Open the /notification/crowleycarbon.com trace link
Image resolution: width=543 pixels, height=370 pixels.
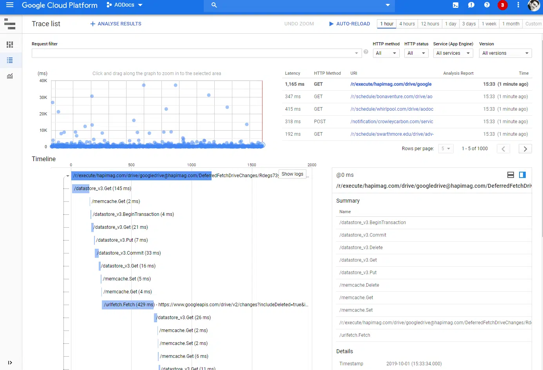click(392, 122)
